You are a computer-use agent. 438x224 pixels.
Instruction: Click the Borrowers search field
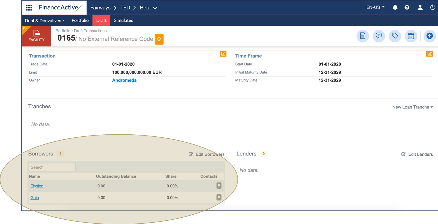click(x=52, y=167)
